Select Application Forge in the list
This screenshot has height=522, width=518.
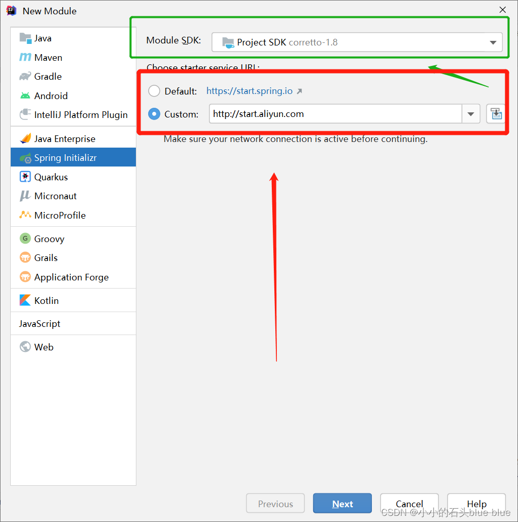pyautogui.click(x=73, y=277)
